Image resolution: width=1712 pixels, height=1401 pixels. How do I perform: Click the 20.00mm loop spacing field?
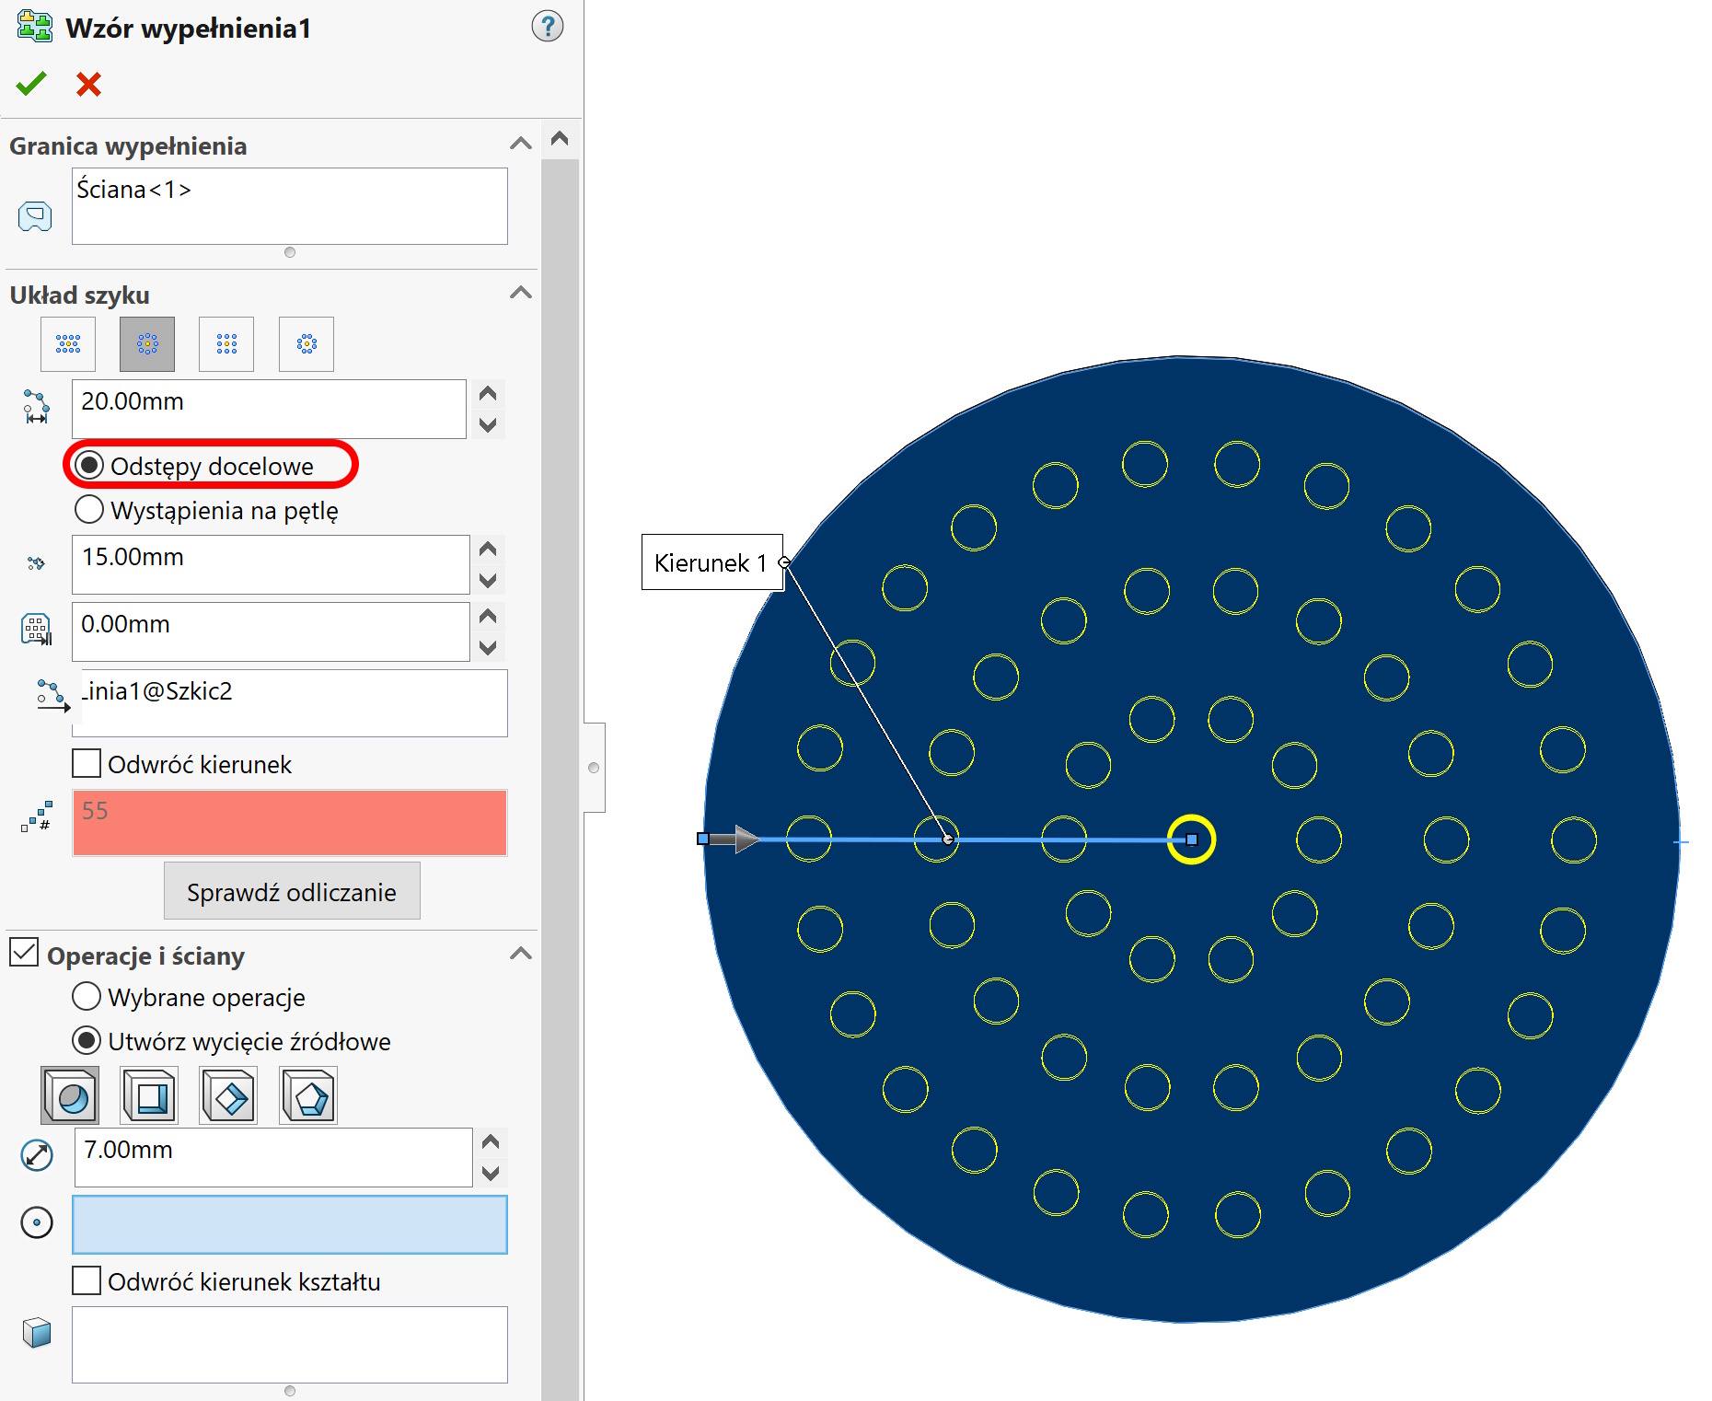click(269, 409)
